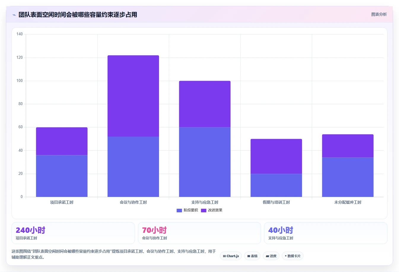Select the 70小时 data card

(x=199, y=233)
